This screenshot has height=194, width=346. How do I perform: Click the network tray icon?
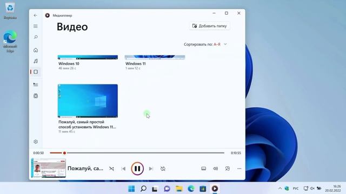306,188
